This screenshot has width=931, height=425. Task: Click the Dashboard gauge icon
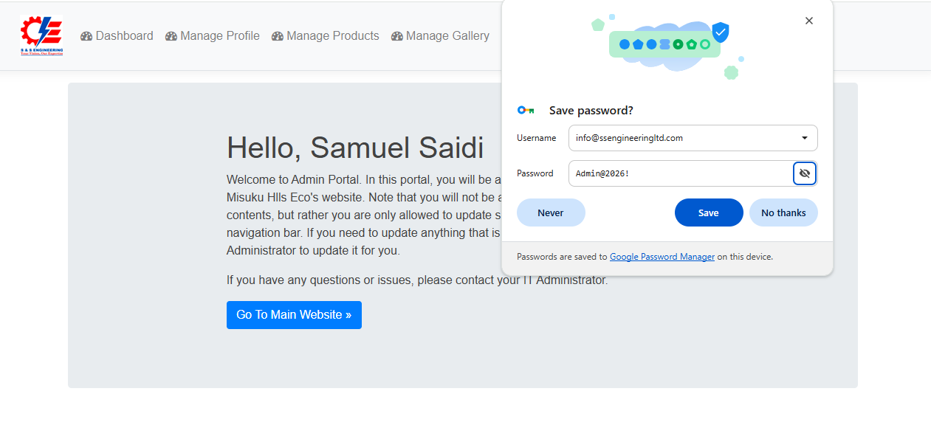coord(86,36)
